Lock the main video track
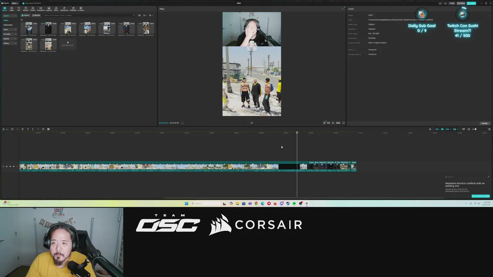The image size is (493, 277). [7, 167]
